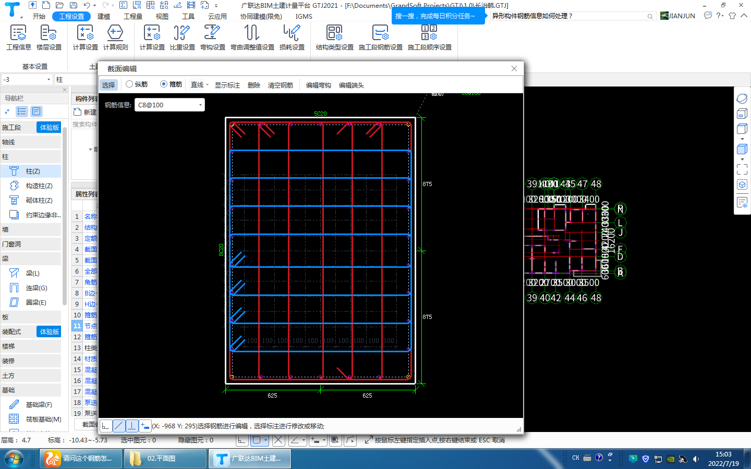Switch navigation to list view icon
The width and height of the screenshot is (751, 469).
pyautogui.click(x=21, y=111)
